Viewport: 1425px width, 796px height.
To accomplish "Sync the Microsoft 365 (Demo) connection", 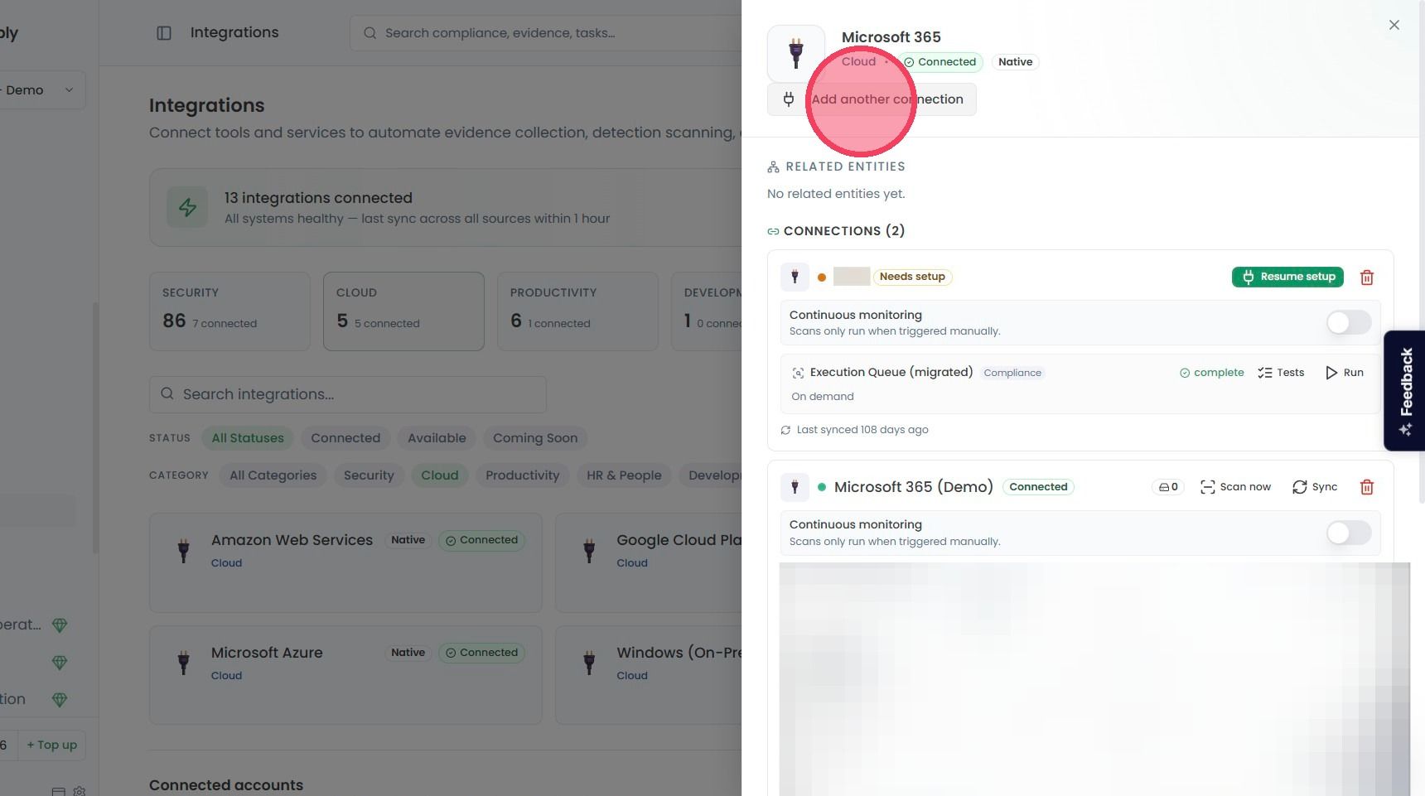I will (x=1315, y=487).
